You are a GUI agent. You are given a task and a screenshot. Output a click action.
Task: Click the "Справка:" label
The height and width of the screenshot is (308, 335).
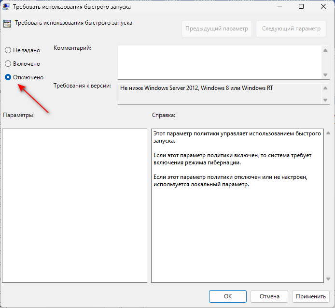pos(164,115)
